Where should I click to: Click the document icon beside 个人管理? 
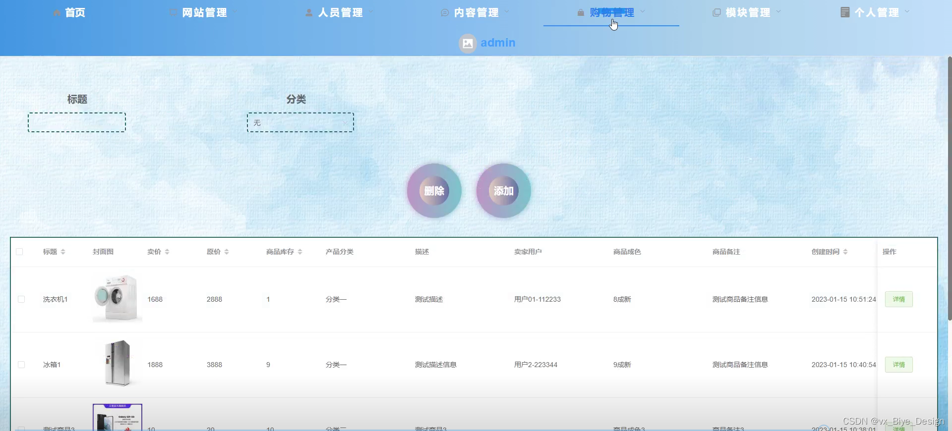coord(845,12)
